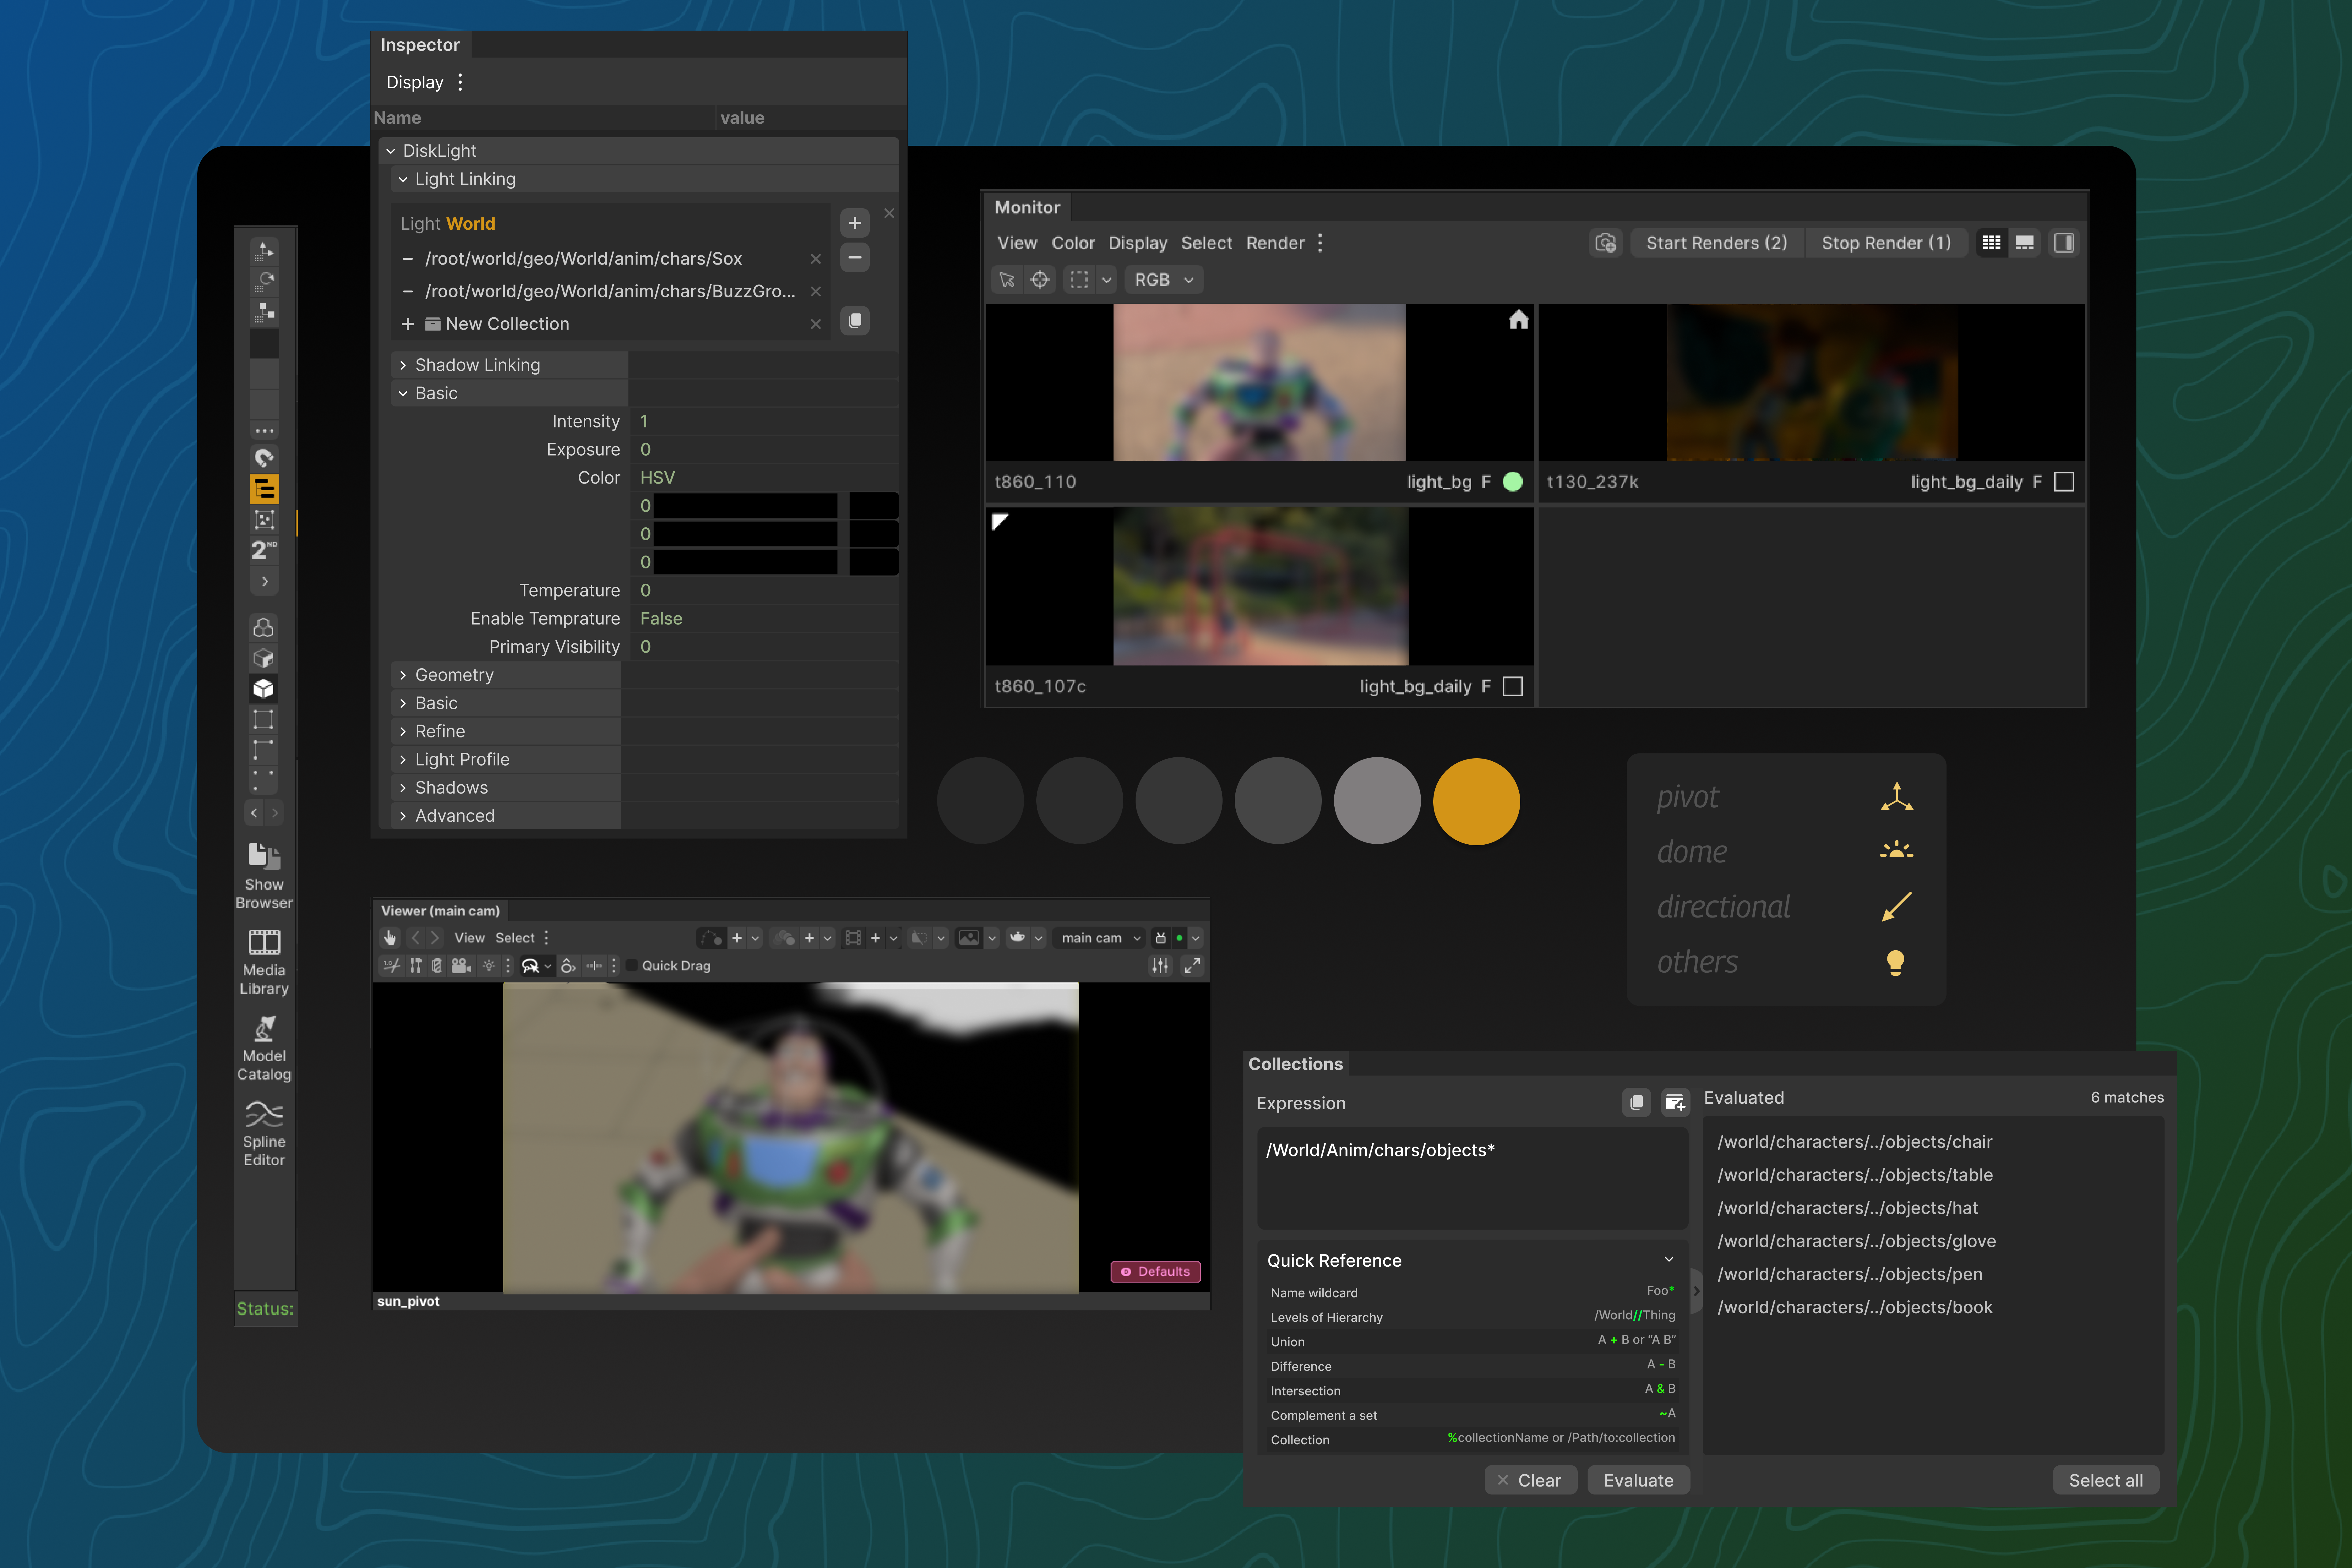Select the grid layout icon in Monitor

(x=1991, y=243)
